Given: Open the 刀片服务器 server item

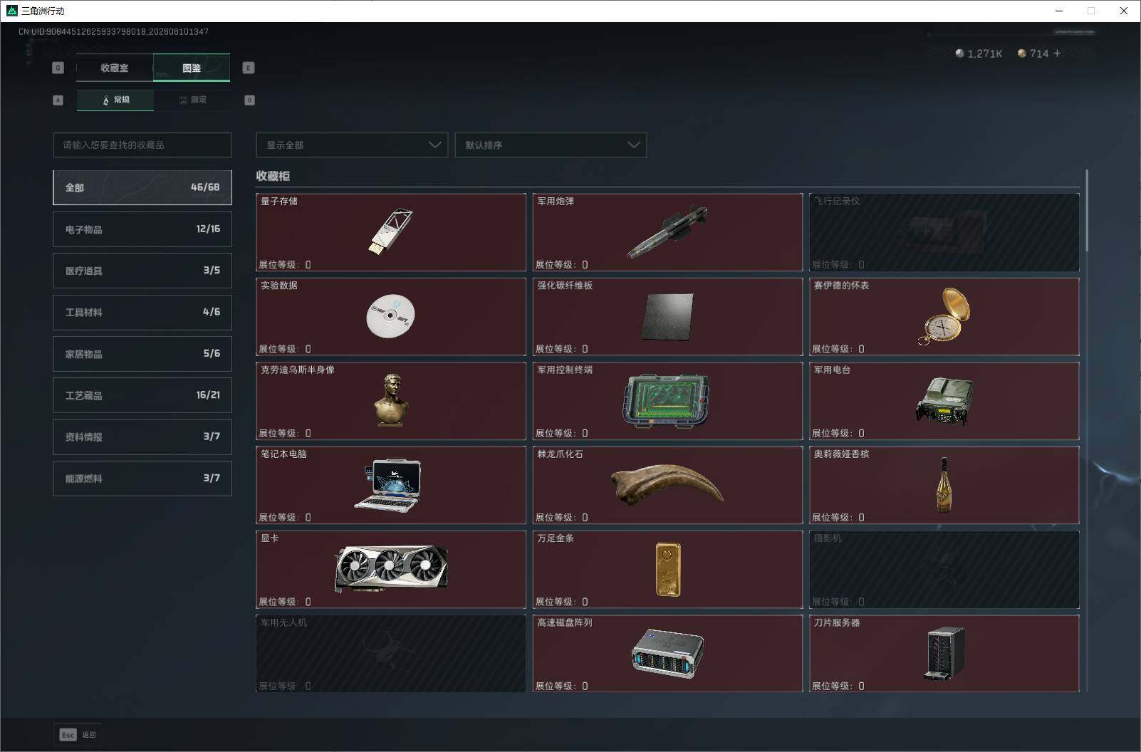Looking at the screenshot, I should coord(944,654).
